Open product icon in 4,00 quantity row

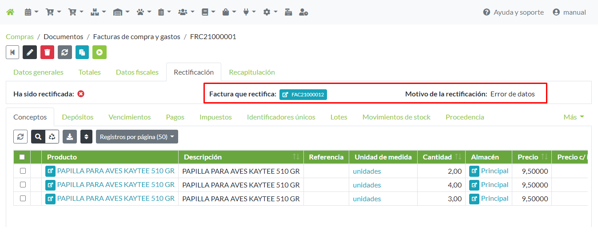click(x=51, y=185)
